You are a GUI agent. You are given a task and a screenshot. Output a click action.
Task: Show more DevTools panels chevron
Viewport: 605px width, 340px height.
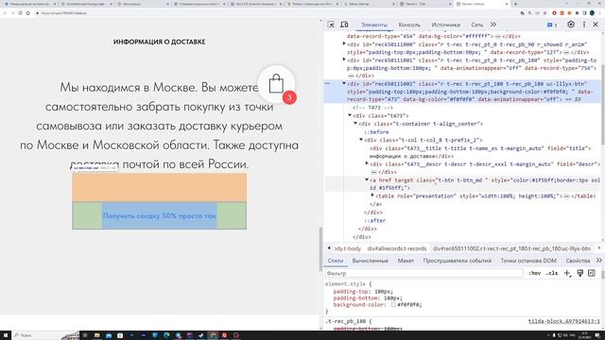point(493,25)
